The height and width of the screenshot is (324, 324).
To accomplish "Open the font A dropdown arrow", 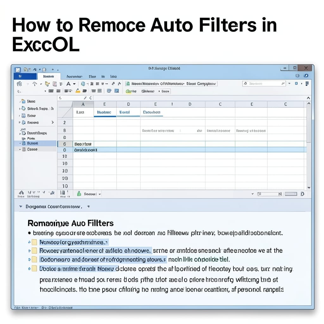I will tap(74, 84).
